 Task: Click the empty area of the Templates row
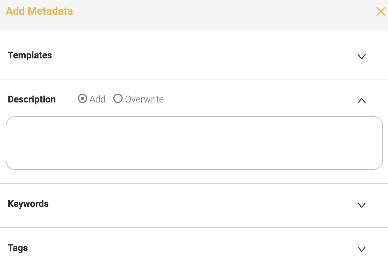[x=203, y=55]
